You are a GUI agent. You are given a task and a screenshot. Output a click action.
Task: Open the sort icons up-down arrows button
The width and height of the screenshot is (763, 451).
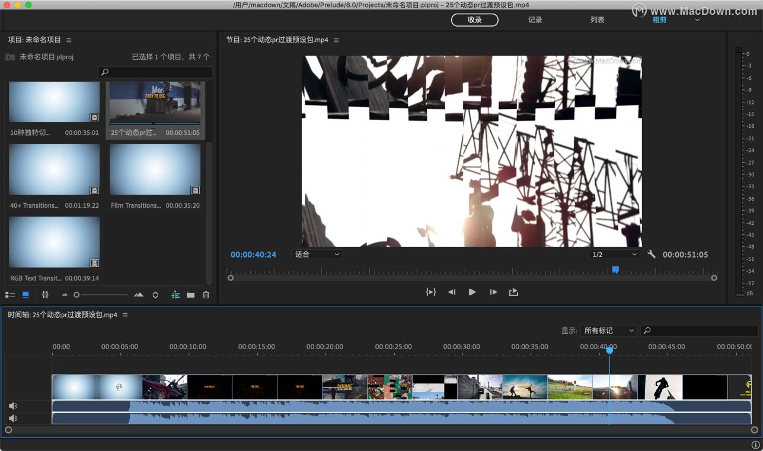(155, 295)
